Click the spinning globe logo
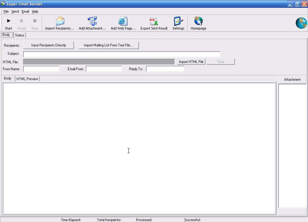 click(x=301, y=23)
